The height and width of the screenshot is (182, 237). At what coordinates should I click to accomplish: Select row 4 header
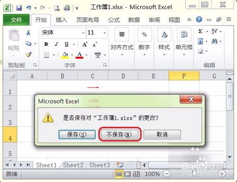(10, 134)
